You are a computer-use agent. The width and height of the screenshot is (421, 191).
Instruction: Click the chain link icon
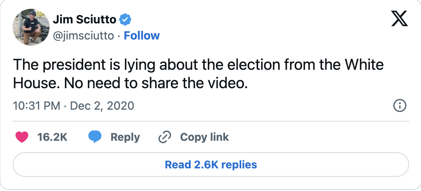pyautogui.click(x=165, y=137)
